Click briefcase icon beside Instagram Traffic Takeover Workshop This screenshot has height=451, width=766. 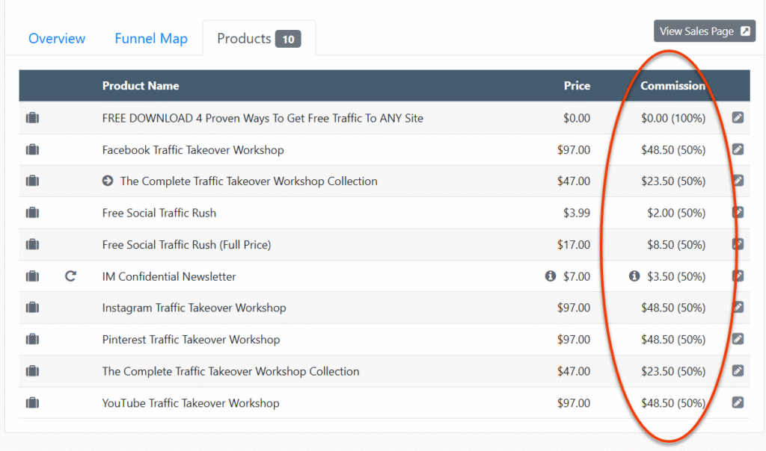pos(32,308)
